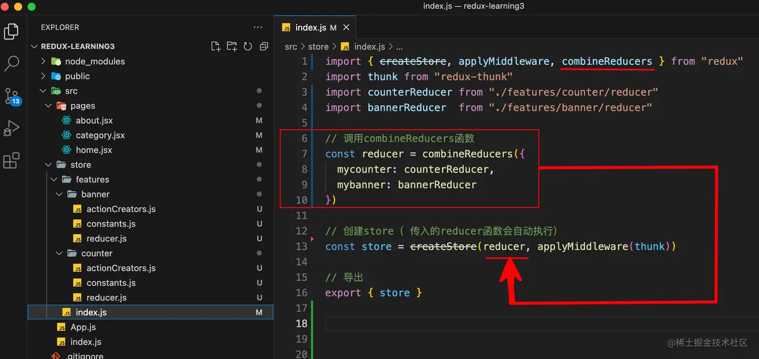Click the EXPLORER panel title
Image resolution: width=759 pixels, height=359 pixels.
60,28
